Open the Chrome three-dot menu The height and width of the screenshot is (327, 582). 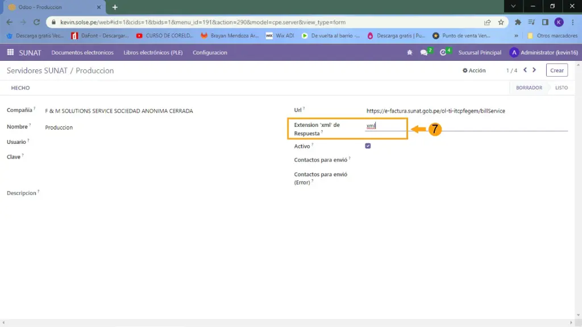[x=573, y=22]
